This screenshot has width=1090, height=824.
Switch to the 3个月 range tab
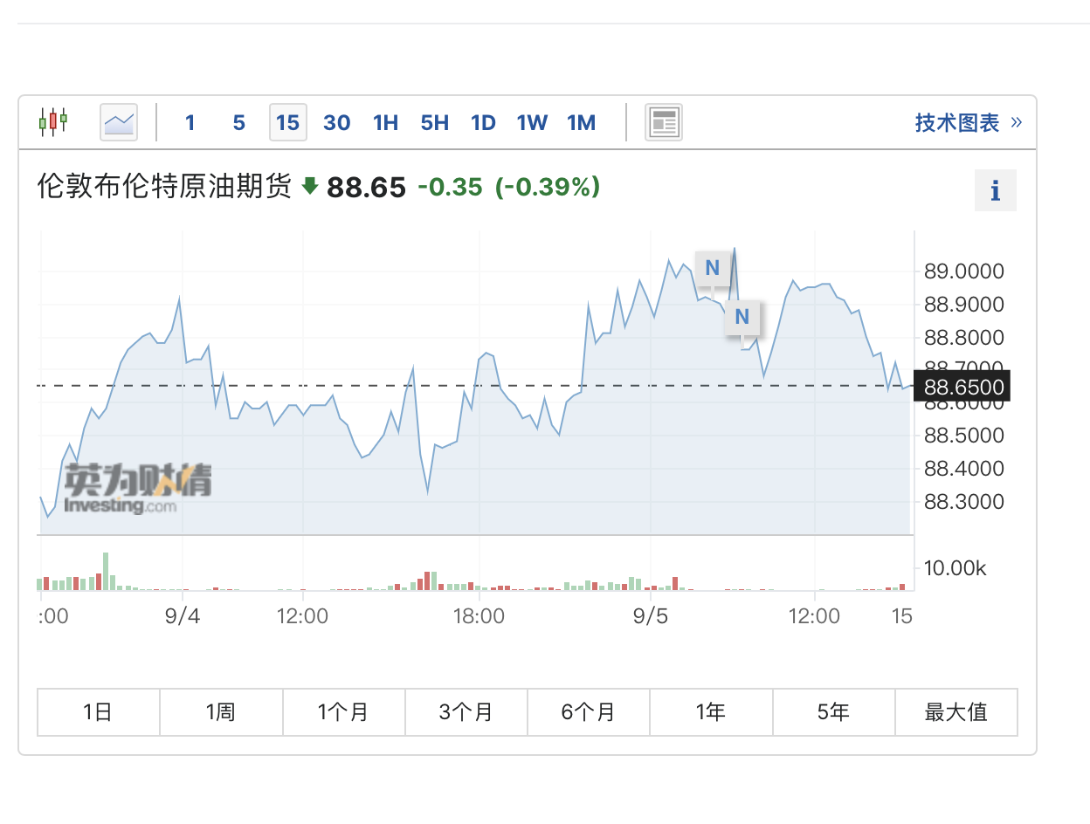(466, 712)
